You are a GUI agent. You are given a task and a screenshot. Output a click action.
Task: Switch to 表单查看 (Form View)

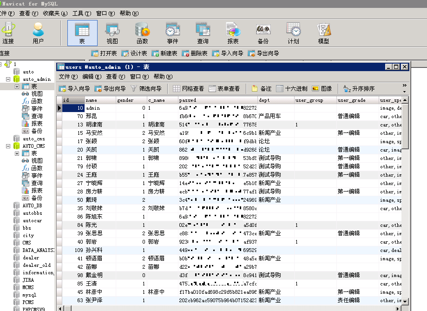pos(224,89)
